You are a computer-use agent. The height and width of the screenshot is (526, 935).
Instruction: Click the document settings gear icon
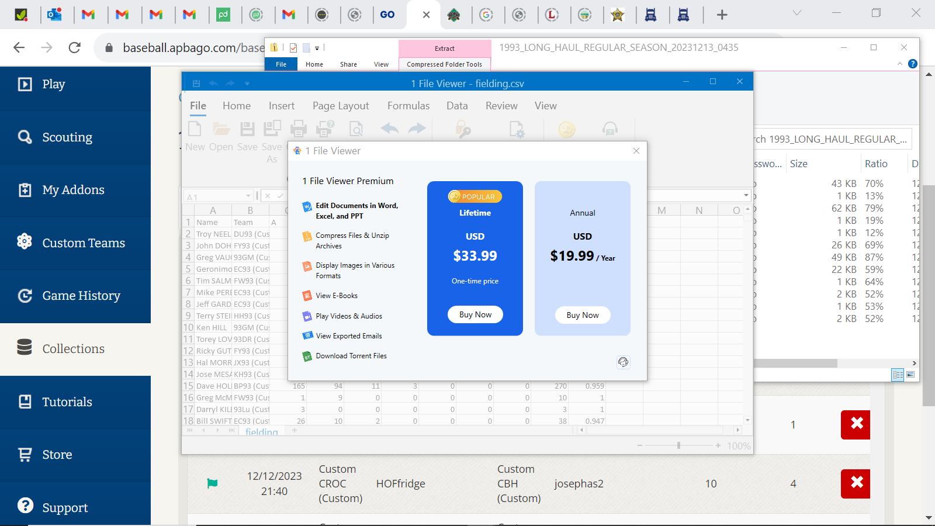tap(517, 129)
